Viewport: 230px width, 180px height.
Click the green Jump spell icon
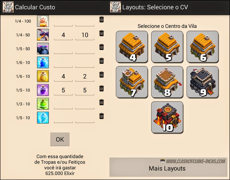pos(43,104)
